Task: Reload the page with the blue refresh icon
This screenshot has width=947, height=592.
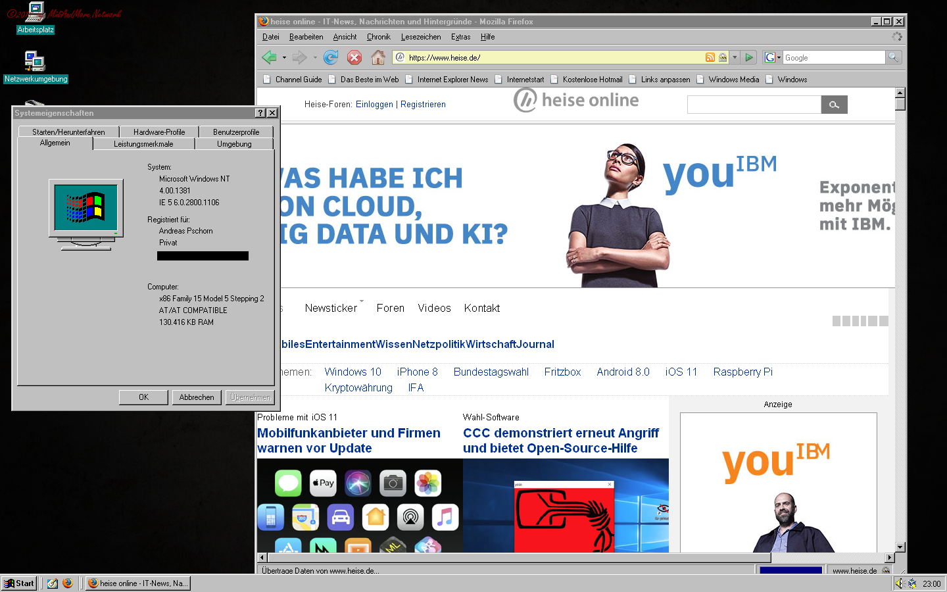Action: pyautogui.click(x=331, y=57)
